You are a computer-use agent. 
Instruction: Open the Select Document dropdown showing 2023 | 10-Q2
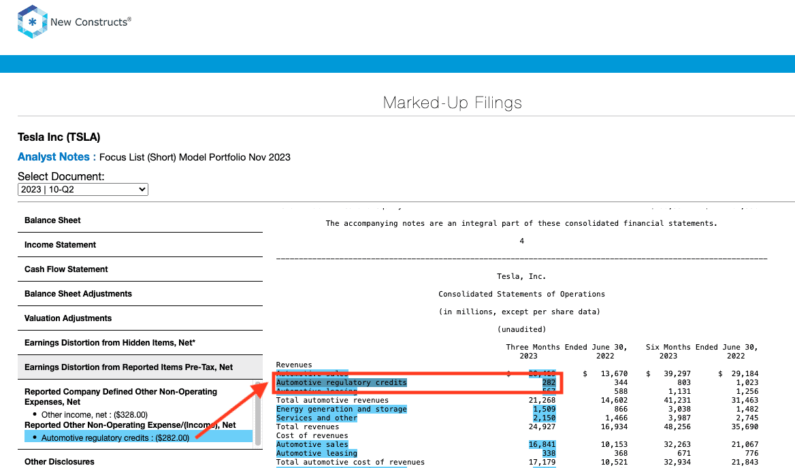click(82, 189)
